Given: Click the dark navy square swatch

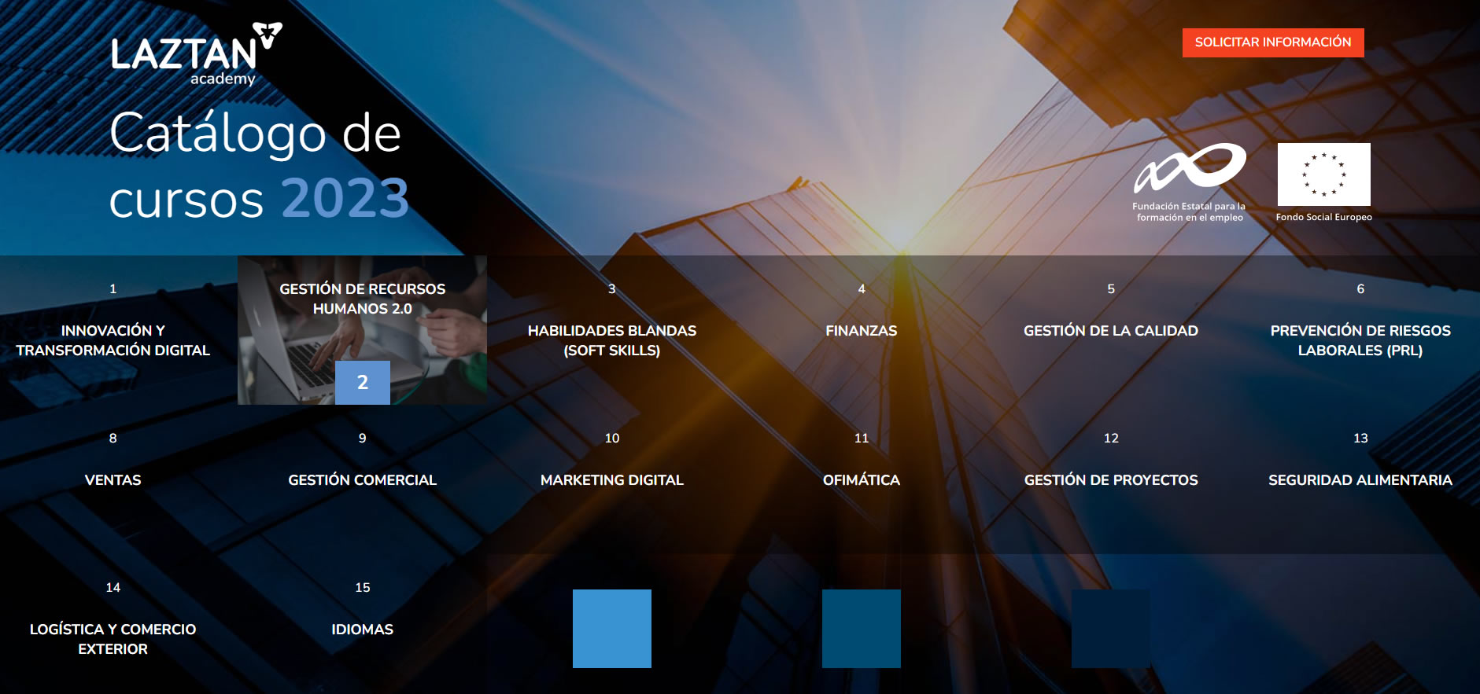Looking at the screenshot, I should pos(1111,629).
